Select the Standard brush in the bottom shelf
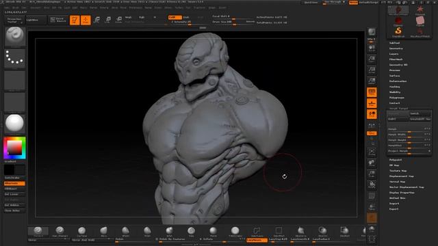Viewport: 438px width, 246px height. pyautogui.click(x=38, y=231)
